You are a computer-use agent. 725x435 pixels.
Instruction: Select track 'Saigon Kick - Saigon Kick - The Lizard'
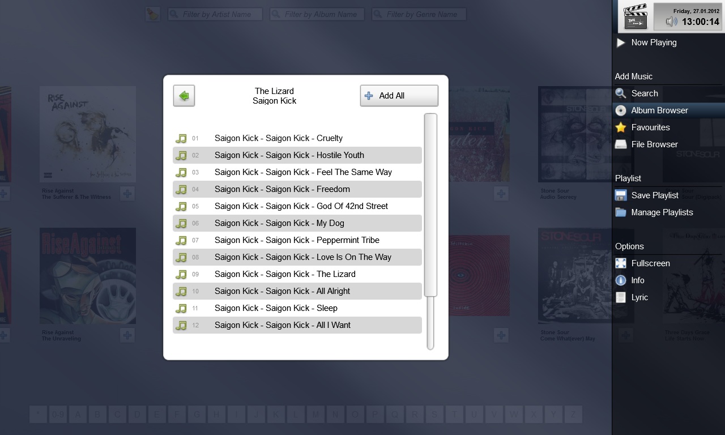[x=297, y=274]
